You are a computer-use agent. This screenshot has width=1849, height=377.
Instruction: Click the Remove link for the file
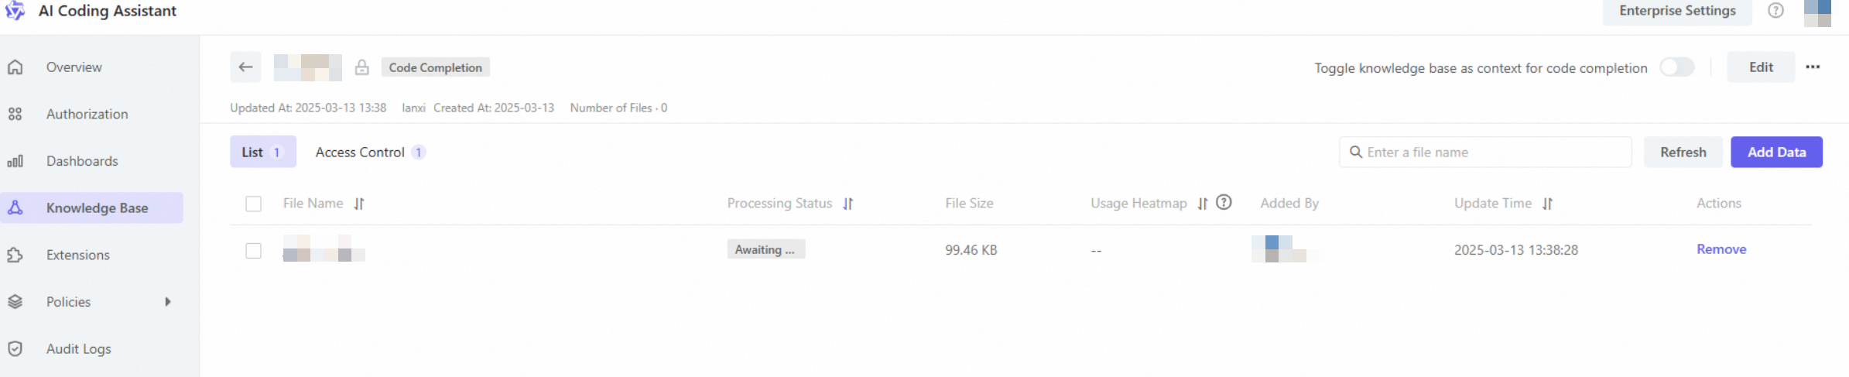[x=1721, y=249]
